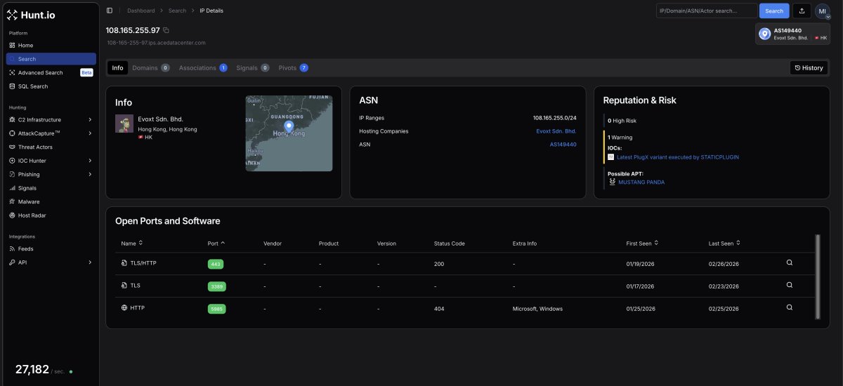This screenshot has width=843, height=386.
Task: Click the blue Search button
Action: coord(774,11)
